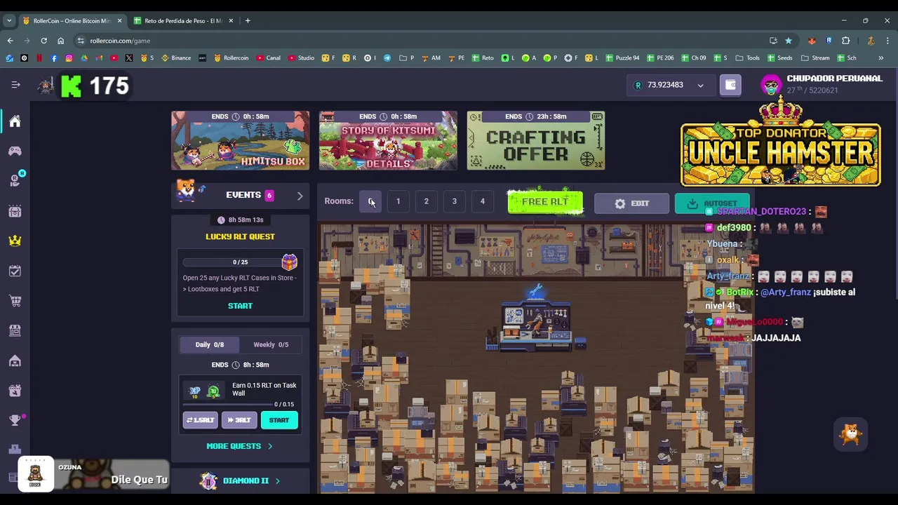Click the Binance bookmark
Image resolution: width=898 pixels, height=505 pixels.
point(176,58)
